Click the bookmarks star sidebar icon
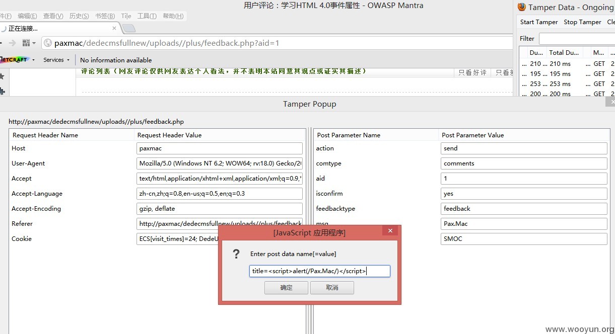 tap(2, 76)
